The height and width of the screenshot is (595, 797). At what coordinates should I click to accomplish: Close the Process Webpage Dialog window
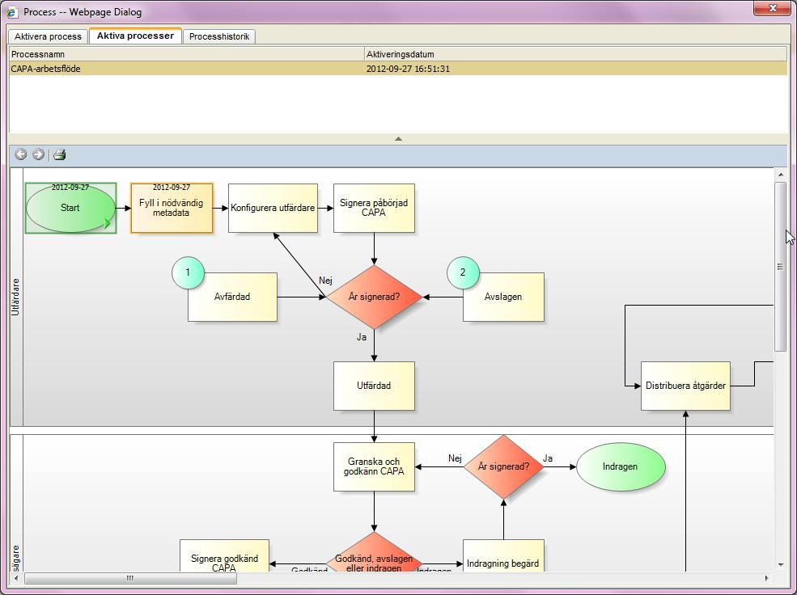point(772,8)
